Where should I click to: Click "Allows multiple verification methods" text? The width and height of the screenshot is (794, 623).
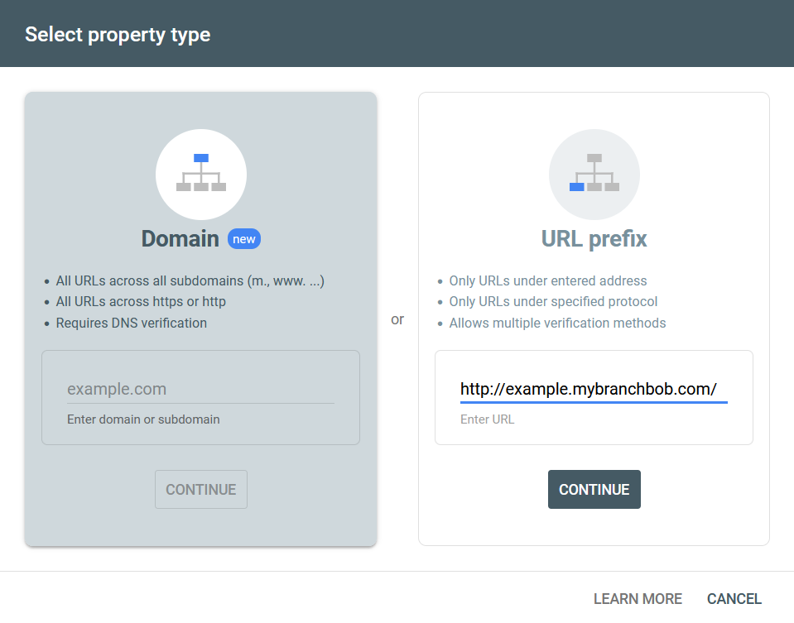pyautogui.click(x=557, y=323)
